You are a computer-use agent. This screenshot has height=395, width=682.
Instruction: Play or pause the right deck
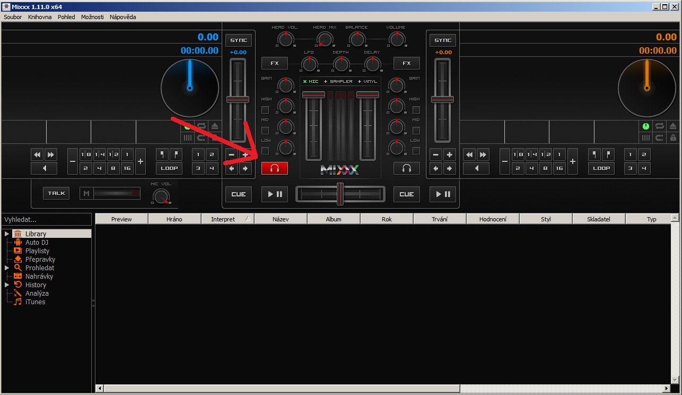(442, 194)
